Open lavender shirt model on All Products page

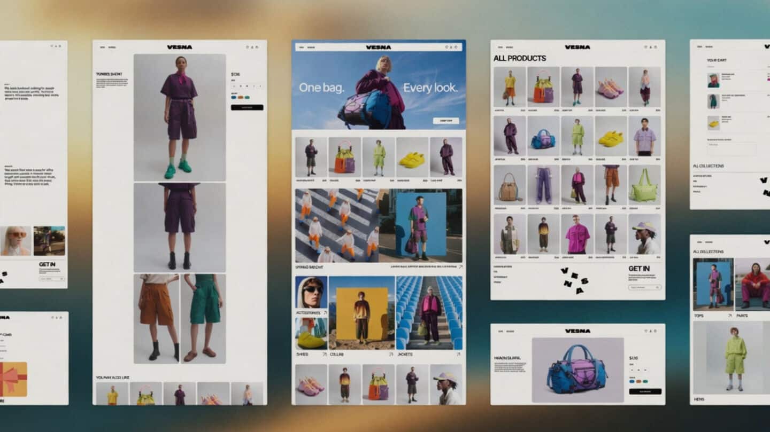click(x=644, y=136)
